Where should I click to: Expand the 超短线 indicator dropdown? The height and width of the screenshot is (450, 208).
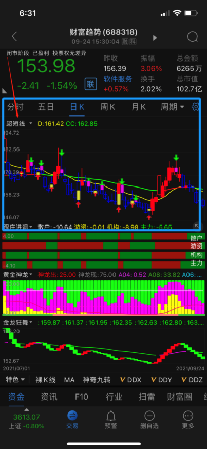(x=19, y=124)
